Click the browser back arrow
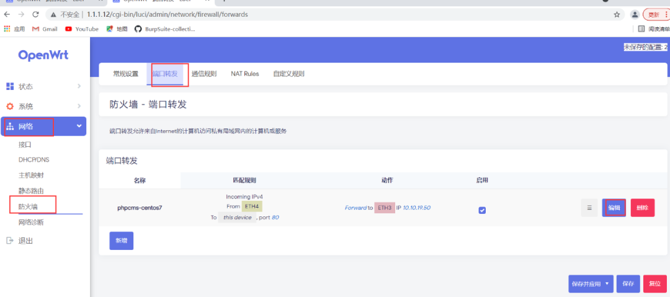This screenshot has width=670, height=297. [7, 14]
